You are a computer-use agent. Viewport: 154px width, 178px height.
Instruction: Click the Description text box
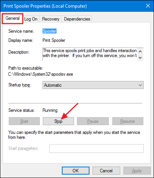click(90, 54)
